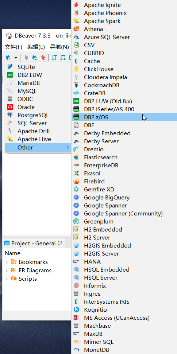Viewport: 177px width, 354px height.
Task: Select Oracle database entry
Action: tap(38, 107)
